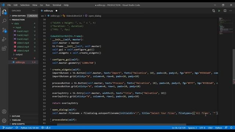The height and width of the screenshot is (132, 235).
Task: Click the vertical editor scrollbar
Action: coord(234,66)
